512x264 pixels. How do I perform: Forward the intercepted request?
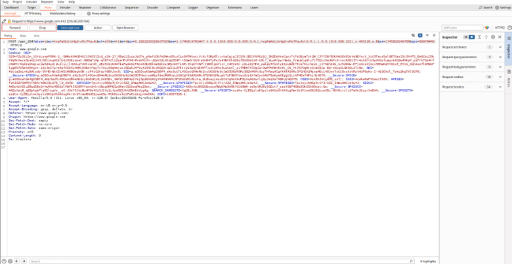(14, 28)
